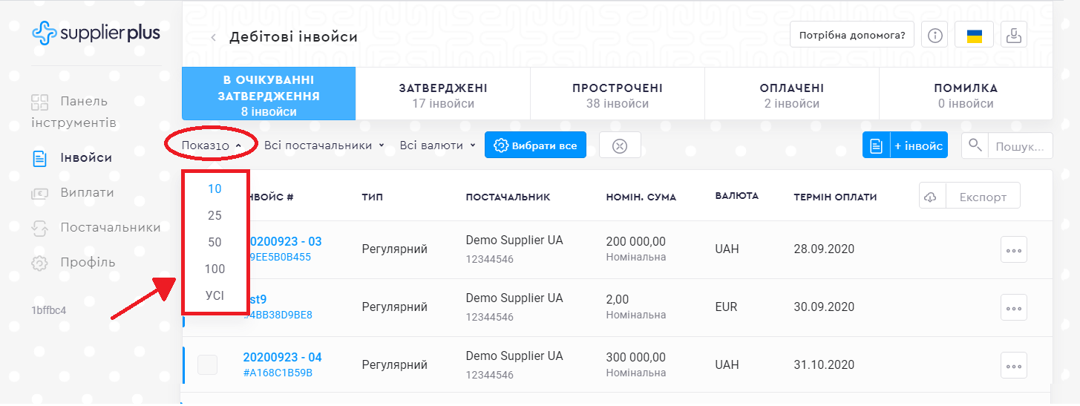Screen dimensions: 1080x406
Task: Open three-dots menu for 30.09.2020 EUR invoice
Action: (1013, 307)
